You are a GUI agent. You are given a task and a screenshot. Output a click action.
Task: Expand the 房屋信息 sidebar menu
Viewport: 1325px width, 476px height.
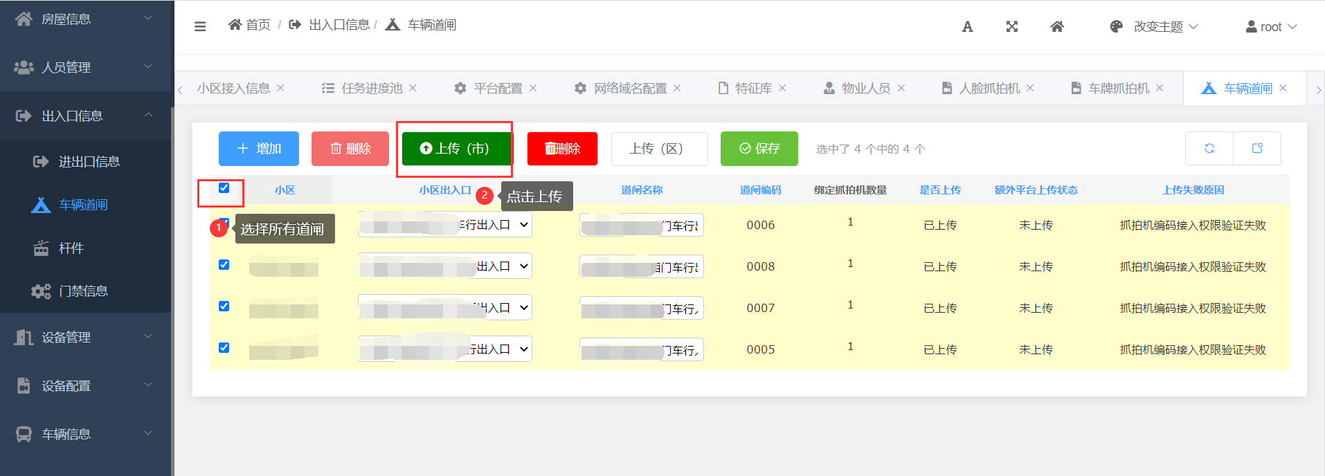pyautogui.click(x=86, y=19)
